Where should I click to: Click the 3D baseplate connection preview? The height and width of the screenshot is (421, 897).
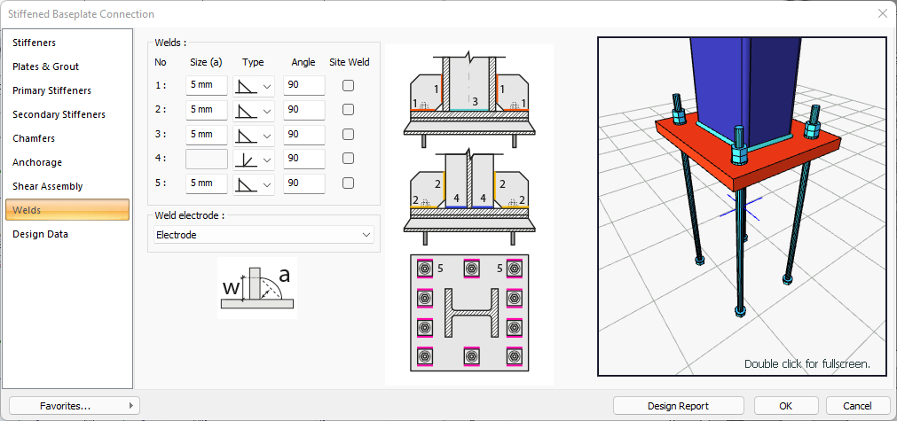[742, 206]
